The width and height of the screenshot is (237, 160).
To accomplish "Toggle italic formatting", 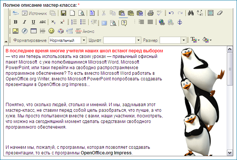I will pyautogui.click(x=25, y=22).
